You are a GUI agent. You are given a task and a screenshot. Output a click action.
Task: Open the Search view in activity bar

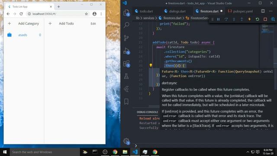[126, 25]
